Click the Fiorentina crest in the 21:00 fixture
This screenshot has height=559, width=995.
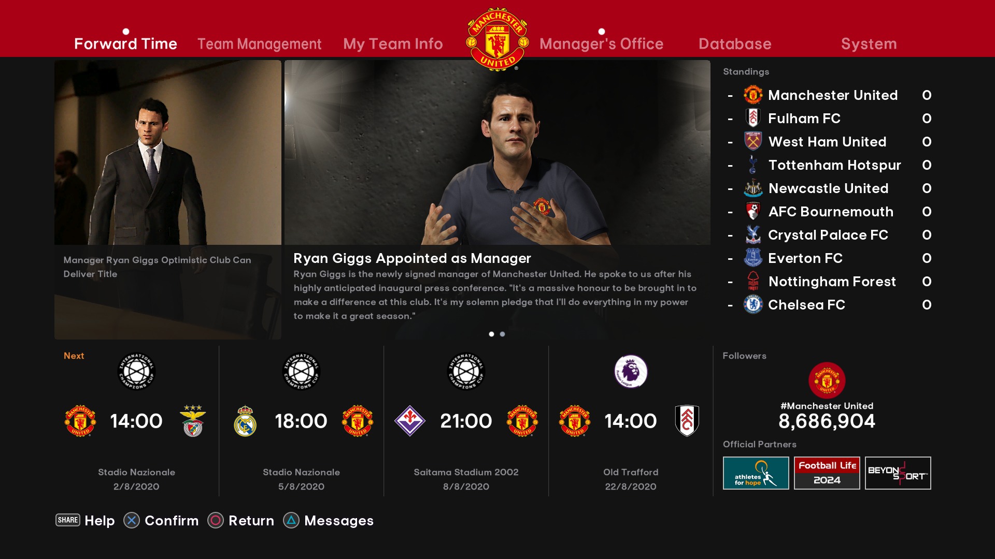point(410,421)
